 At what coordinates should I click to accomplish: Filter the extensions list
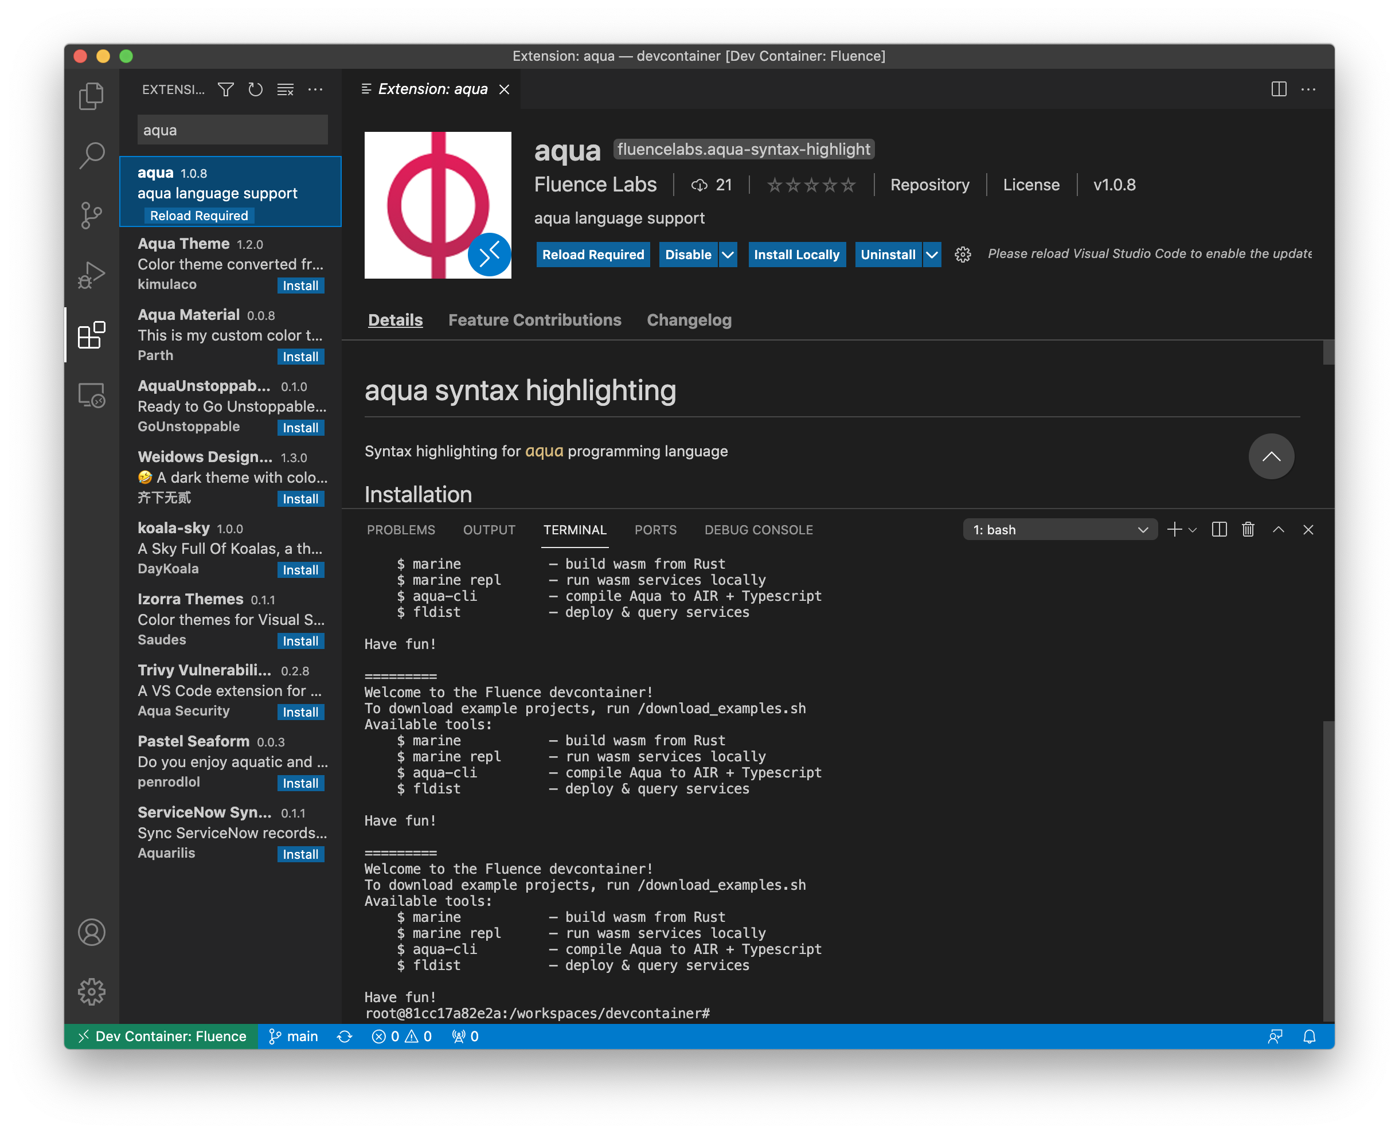point(225,89)
